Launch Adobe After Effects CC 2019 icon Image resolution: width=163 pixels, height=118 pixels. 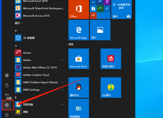point(18,67)
